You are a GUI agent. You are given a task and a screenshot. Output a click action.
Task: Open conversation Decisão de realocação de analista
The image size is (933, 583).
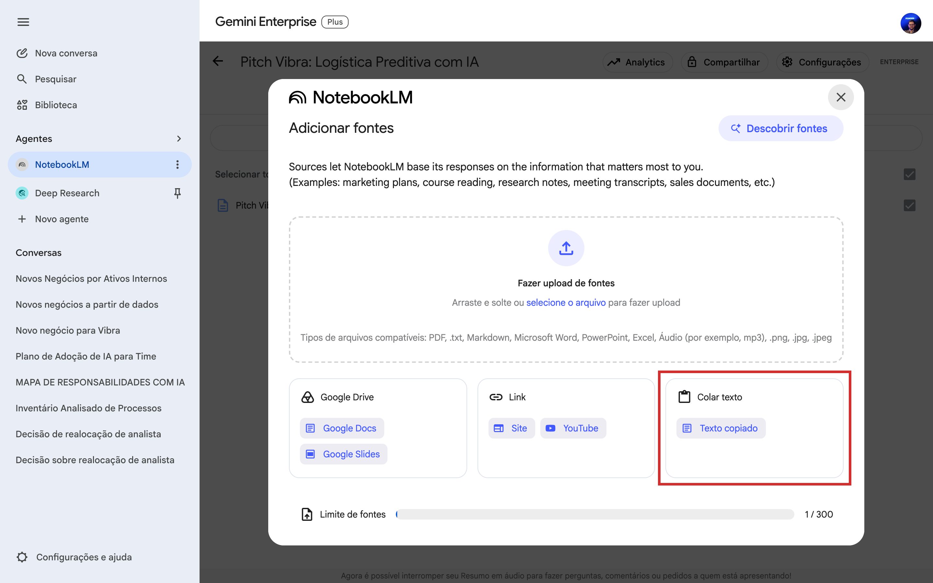(88, 434)
